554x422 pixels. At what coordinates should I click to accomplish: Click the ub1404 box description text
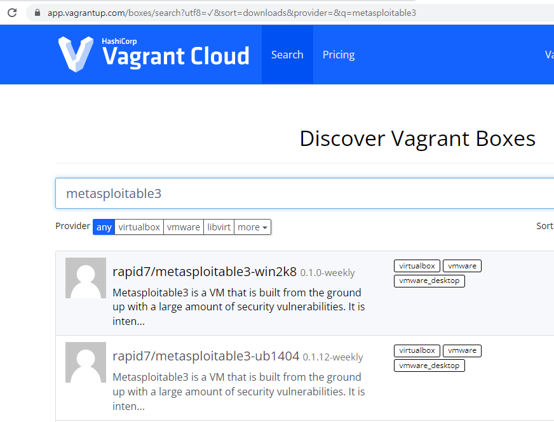(238, 392)
